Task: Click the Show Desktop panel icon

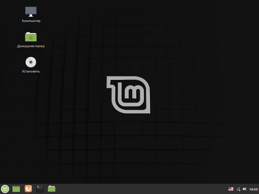Action: (x=16, y=189)
